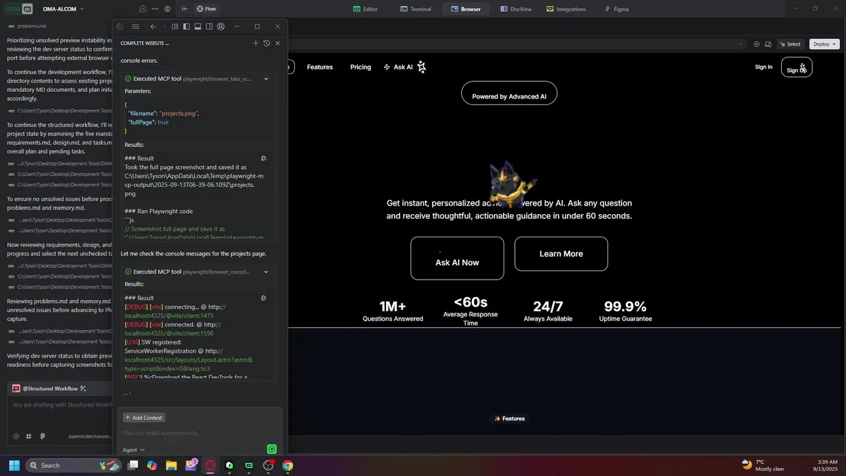This screenshot has width=846, height=476.
Task: Click the Figma icon in left chat input
Action: [42, 436]
